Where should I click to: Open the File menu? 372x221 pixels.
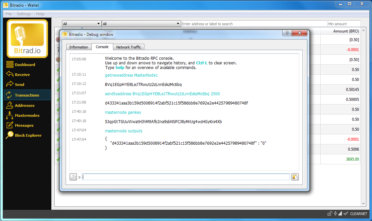[9, 14]
